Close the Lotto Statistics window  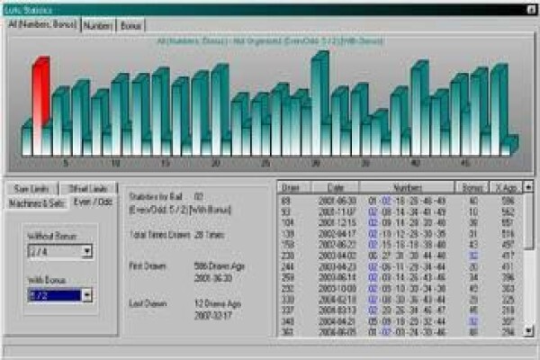coord(531,10)
